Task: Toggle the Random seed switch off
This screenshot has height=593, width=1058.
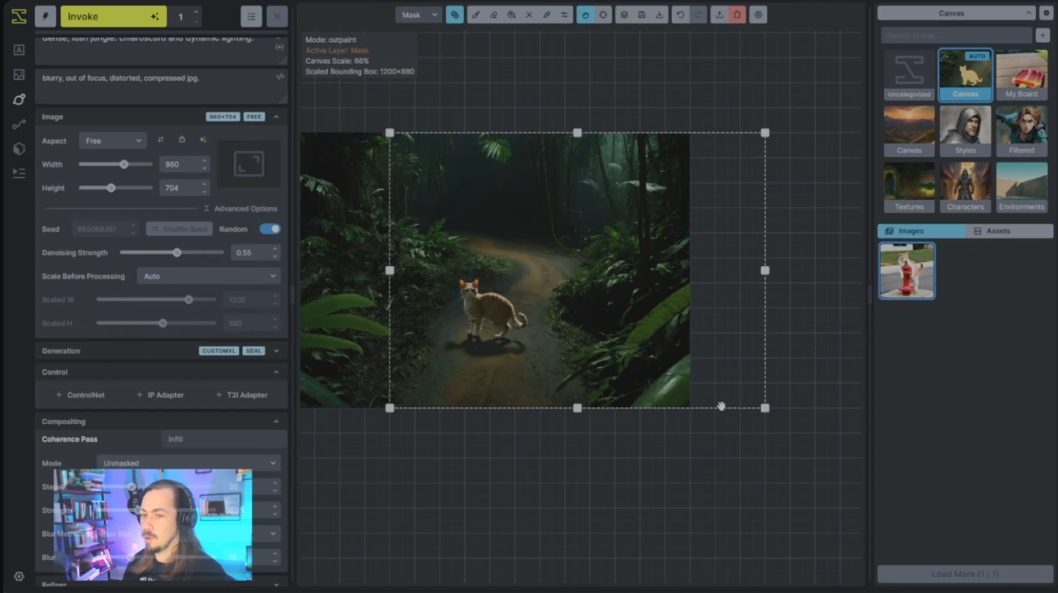Action: [270, 229]
